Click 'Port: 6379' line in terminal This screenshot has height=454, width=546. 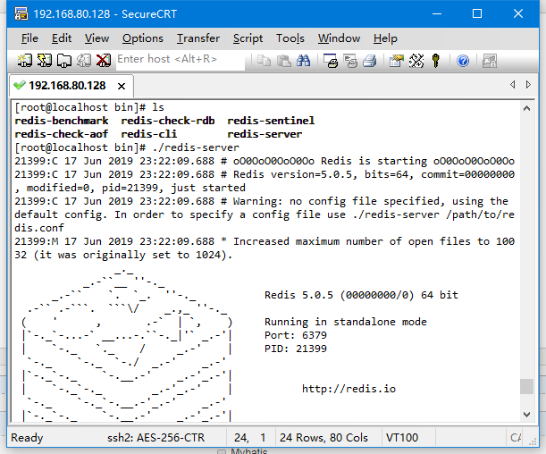click(296, 335)
